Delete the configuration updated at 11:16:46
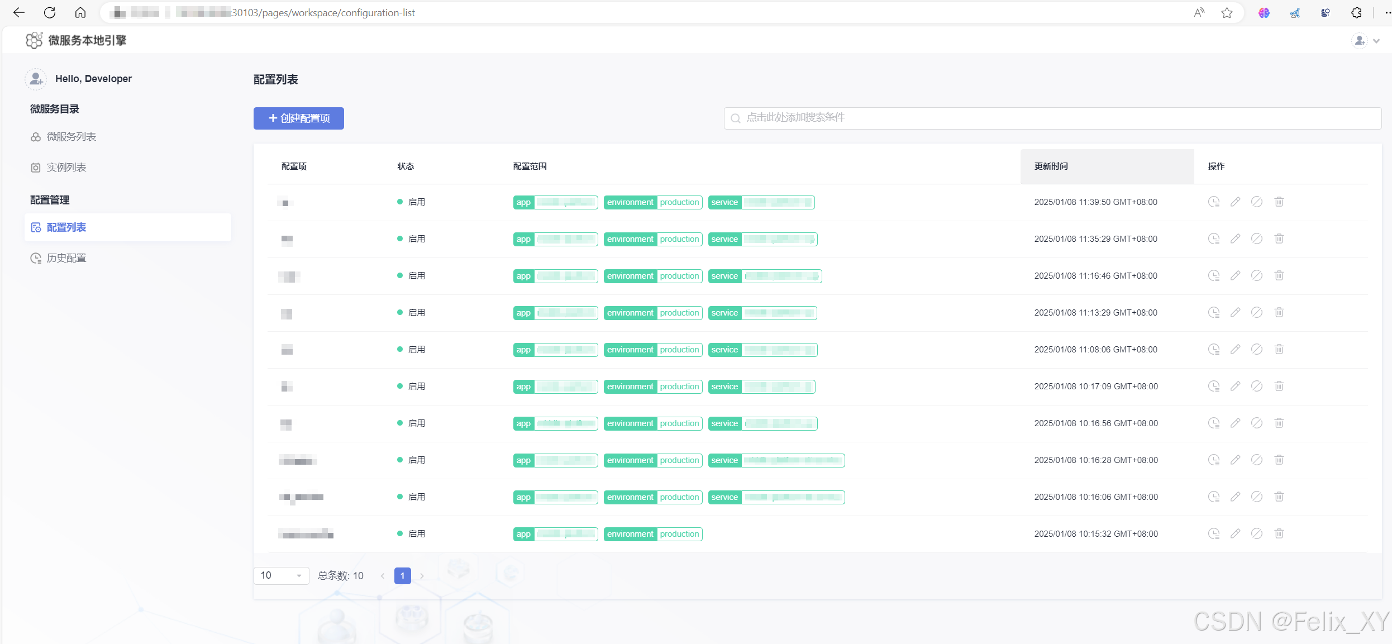The width and height of the screenshot is (1392, 644). tap(1279, 275)
